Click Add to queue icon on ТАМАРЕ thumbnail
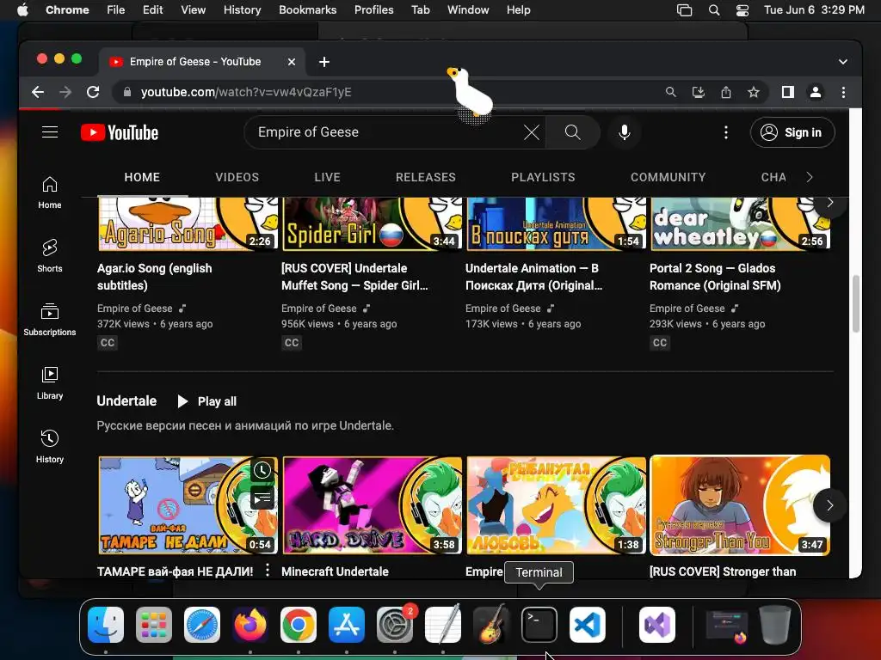 262,498
